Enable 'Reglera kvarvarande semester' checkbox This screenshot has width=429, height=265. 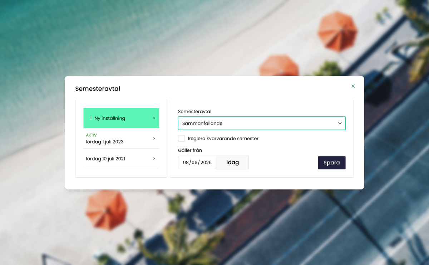(x=181, y=139)
